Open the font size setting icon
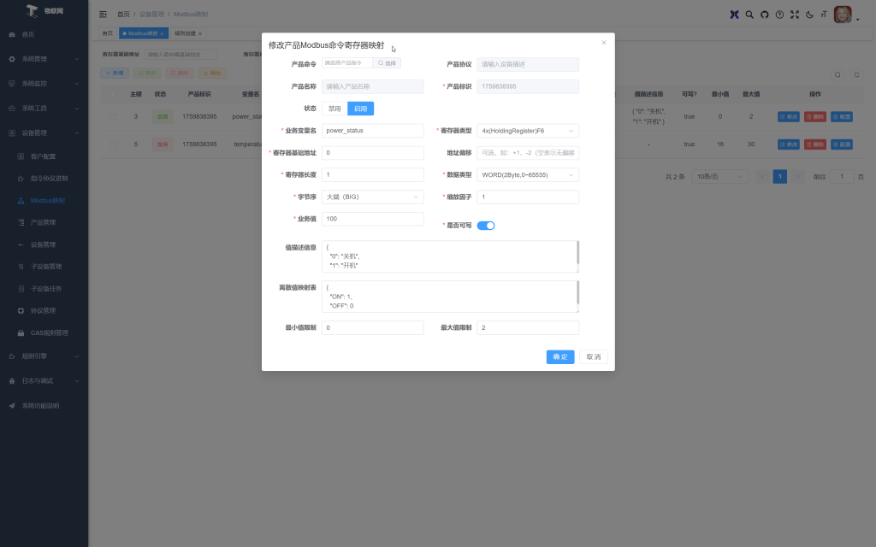The height and width of the screenshot is (547, 876). pyautogui.click(x=823, y=15)
